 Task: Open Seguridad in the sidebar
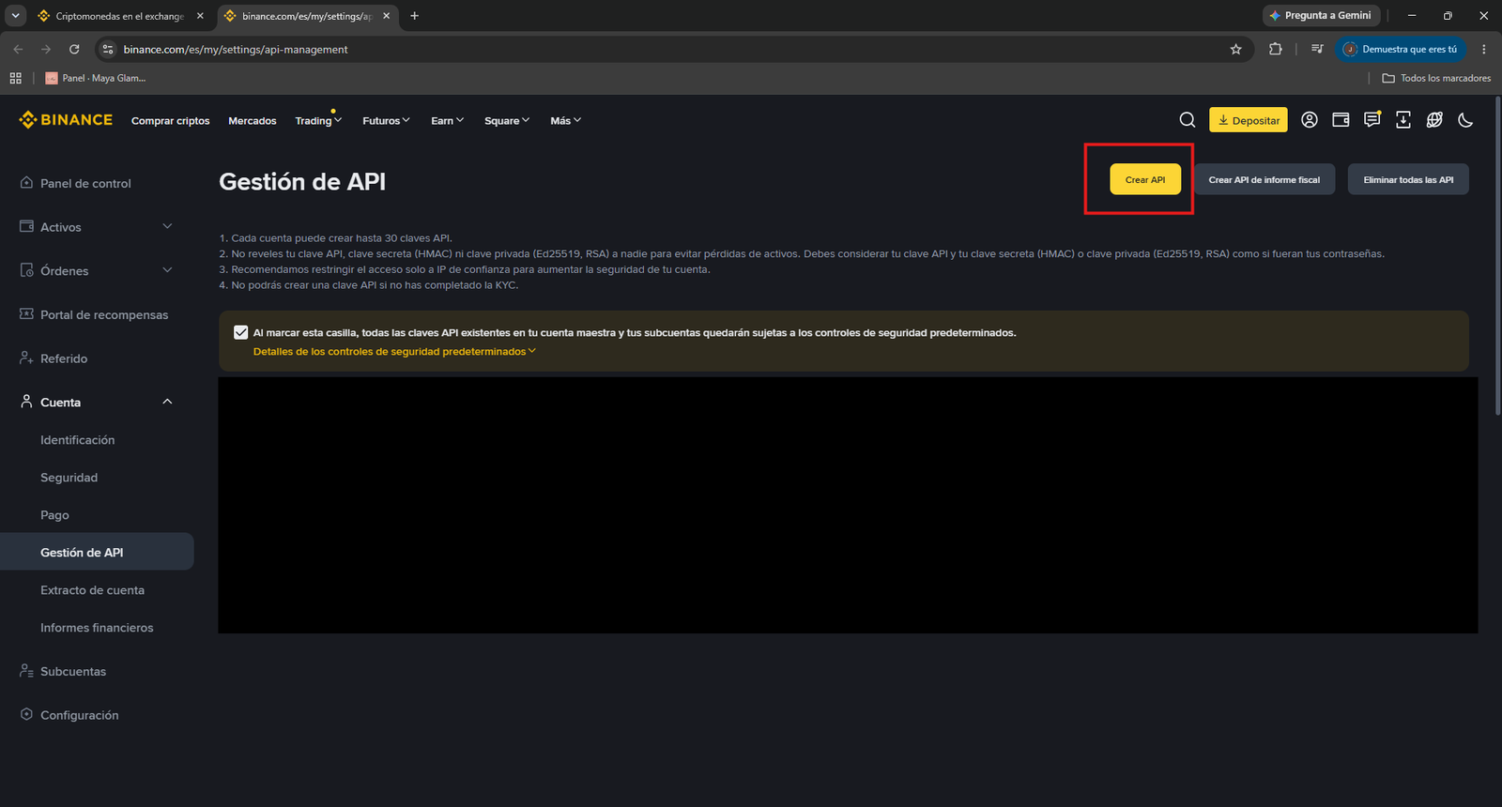tap(69, 477)
